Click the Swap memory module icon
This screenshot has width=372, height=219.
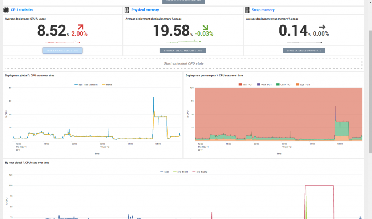click(x=247, y=10)
